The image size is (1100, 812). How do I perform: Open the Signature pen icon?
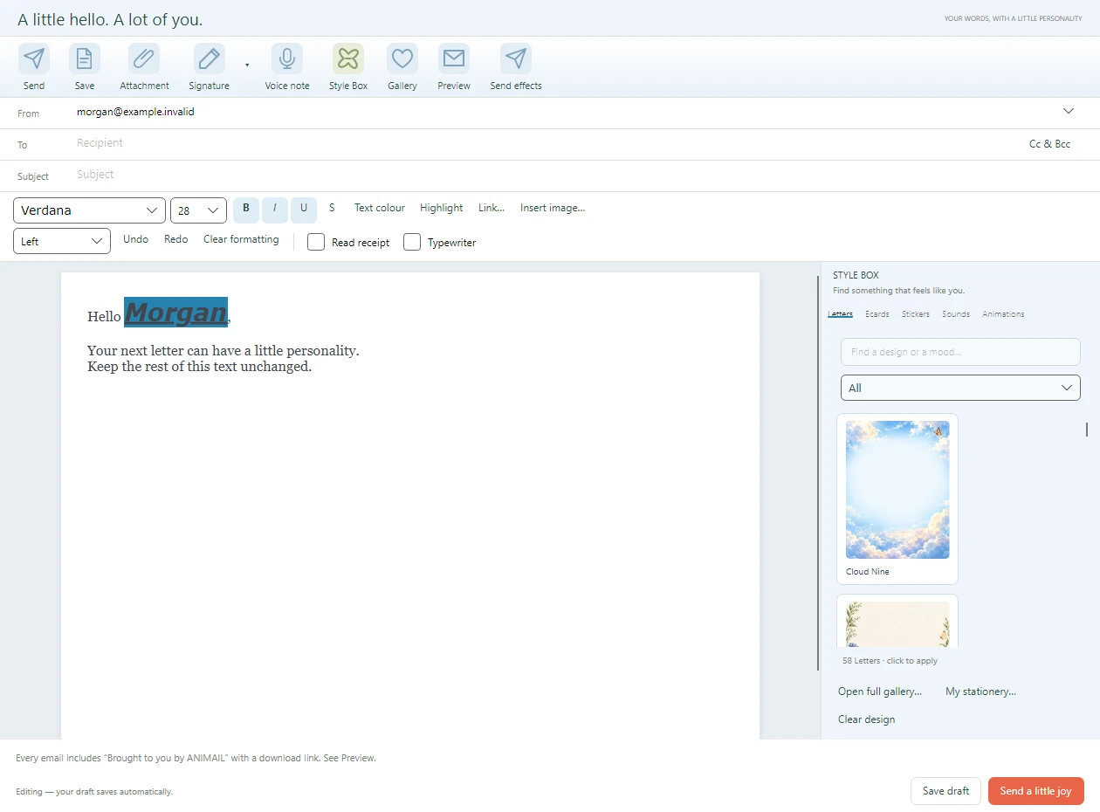(210, 58)
